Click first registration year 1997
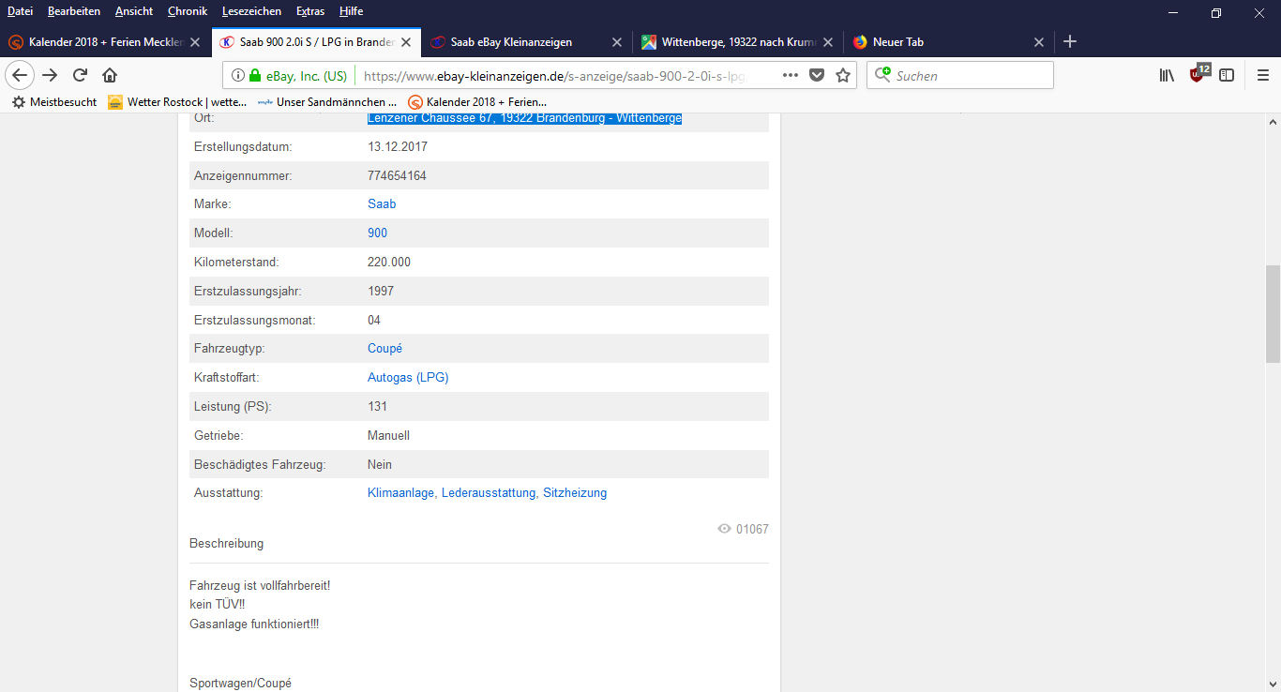This screenshot has width=1281, height=692. click(x=381, y=291)
